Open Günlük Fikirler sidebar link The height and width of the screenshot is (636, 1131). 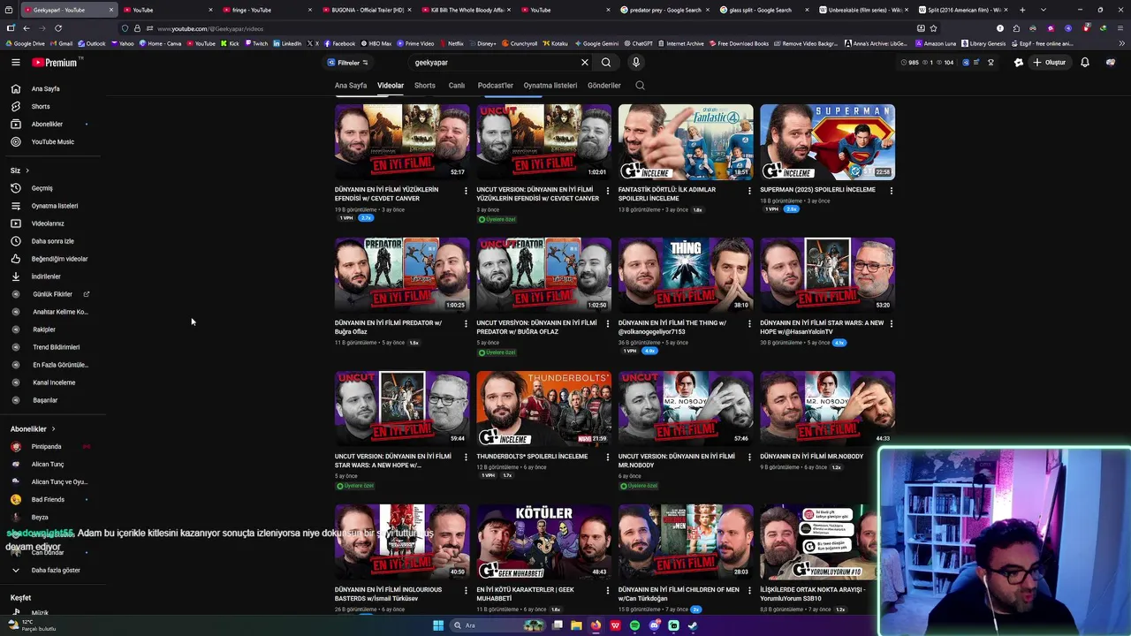point(53,294)
